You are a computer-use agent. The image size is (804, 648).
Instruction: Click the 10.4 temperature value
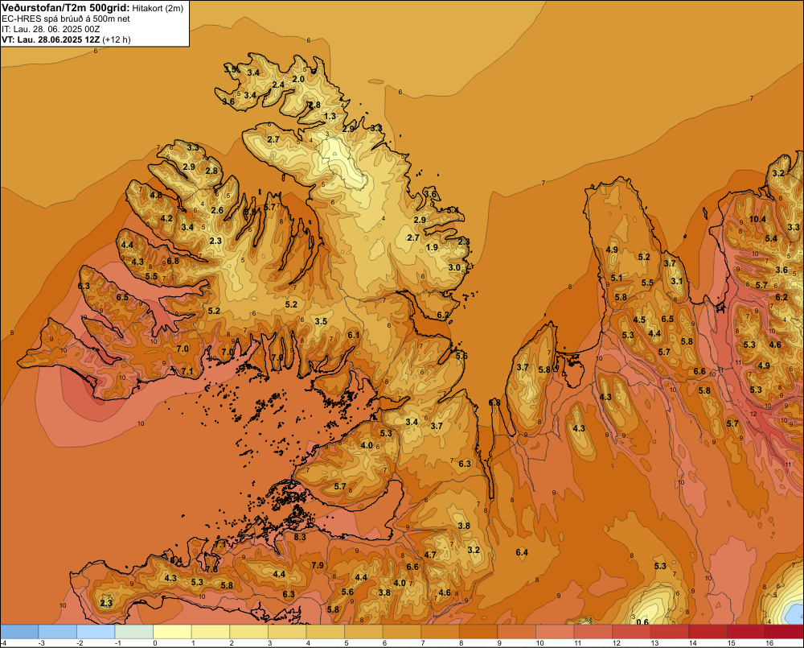click(x=758, y=219)
